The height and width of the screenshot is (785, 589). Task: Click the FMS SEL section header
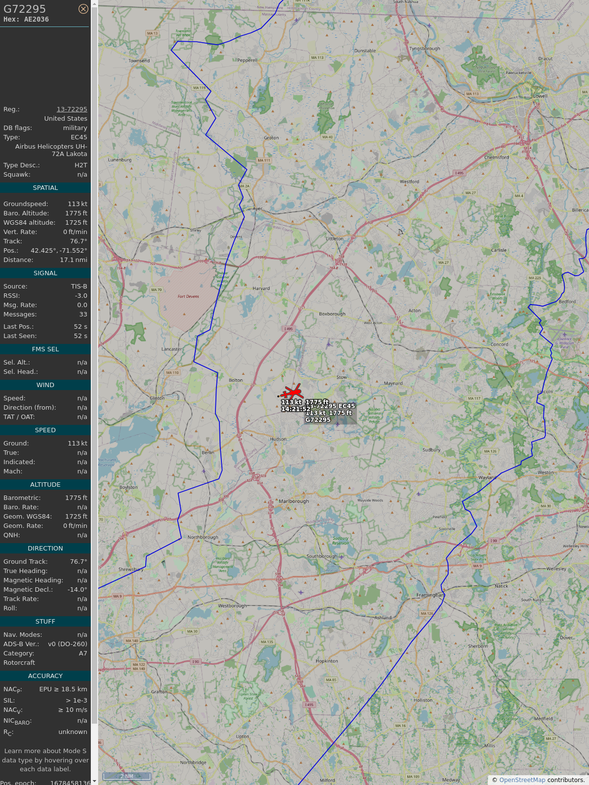point(45,349)
